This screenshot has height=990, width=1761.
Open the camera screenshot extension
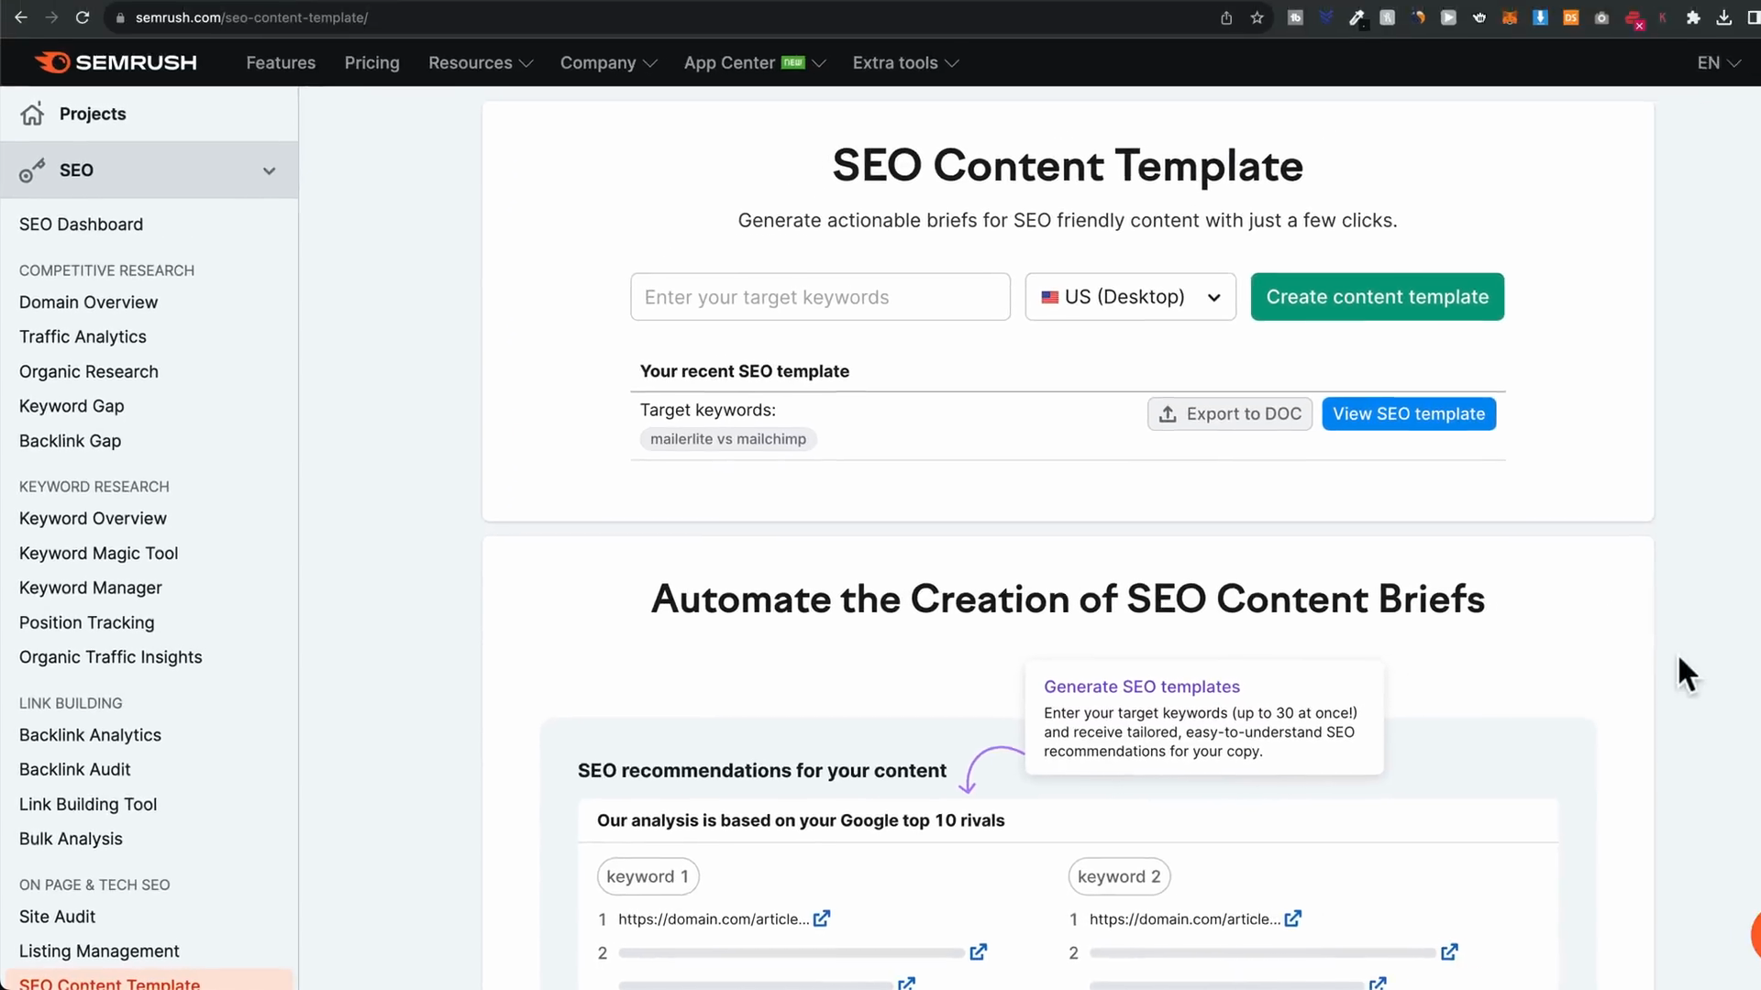click(x=1601, y=17)
